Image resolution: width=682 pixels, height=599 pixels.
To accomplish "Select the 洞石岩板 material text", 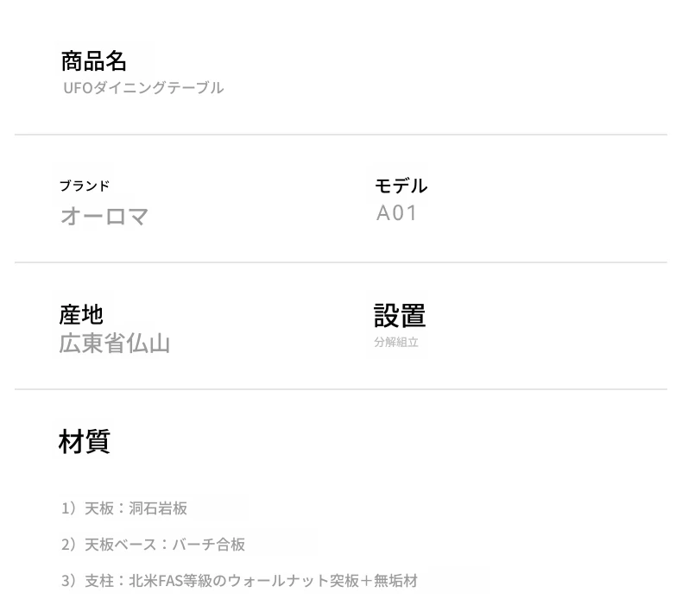I will coord(158,508).
